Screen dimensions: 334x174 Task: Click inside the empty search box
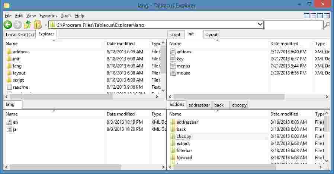[293, 25]
